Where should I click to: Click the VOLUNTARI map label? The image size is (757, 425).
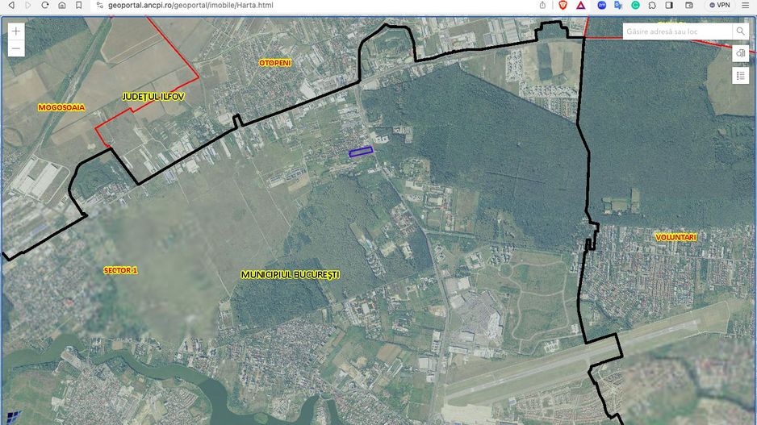coord(675,237)
